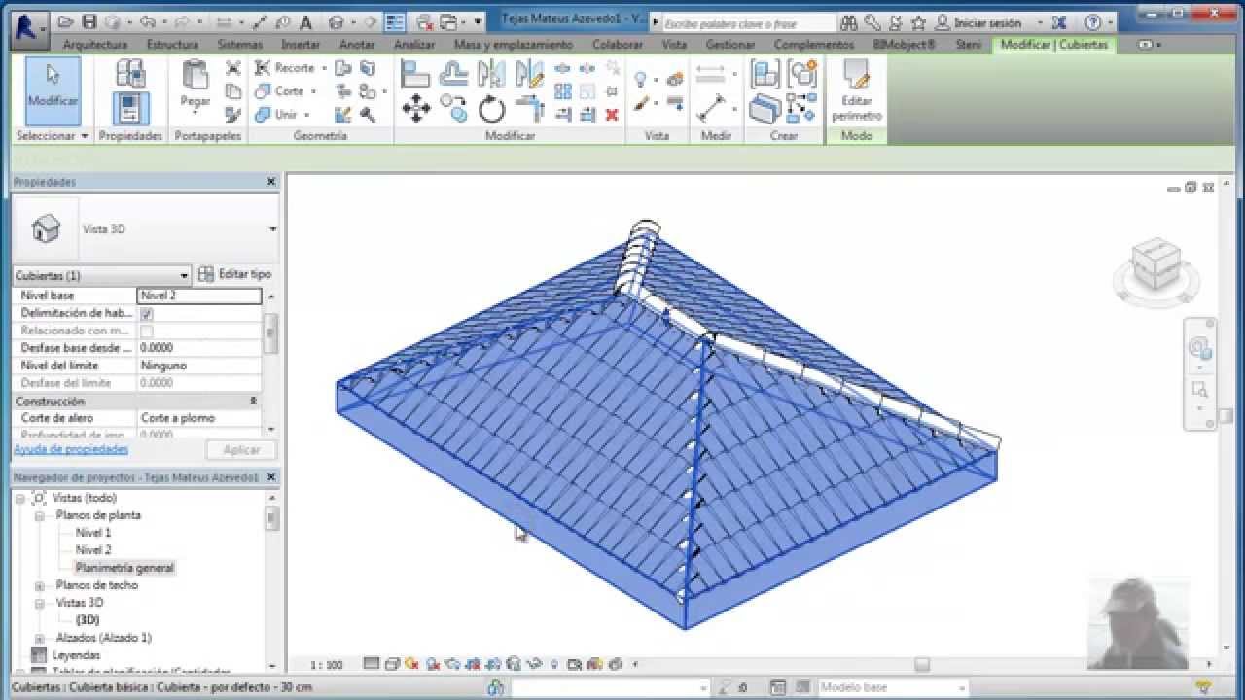Collapse Vistas (todo) tree node

pyautogui.click(x=20, y=498)
